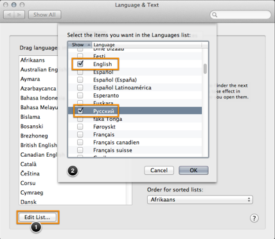Click the language list scrollbar thumb

click(x=205, y=69)
